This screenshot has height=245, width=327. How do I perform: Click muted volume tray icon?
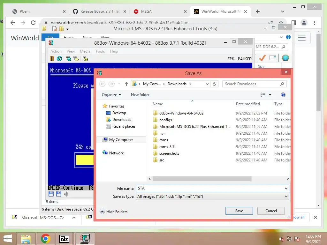[x=282, y=239]
